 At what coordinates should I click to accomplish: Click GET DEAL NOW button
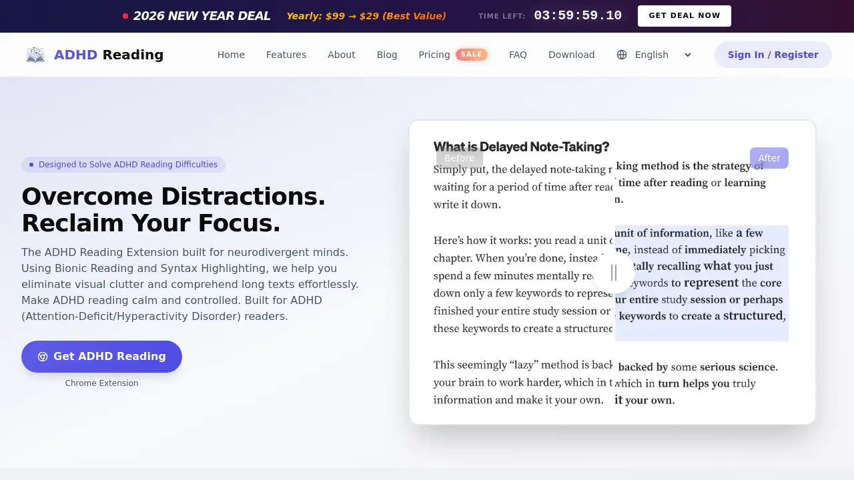(685, 16)
